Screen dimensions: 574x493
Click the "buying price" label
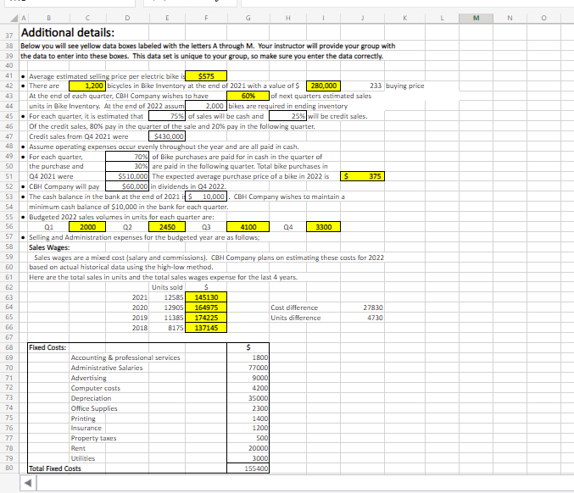pos(405,86)
